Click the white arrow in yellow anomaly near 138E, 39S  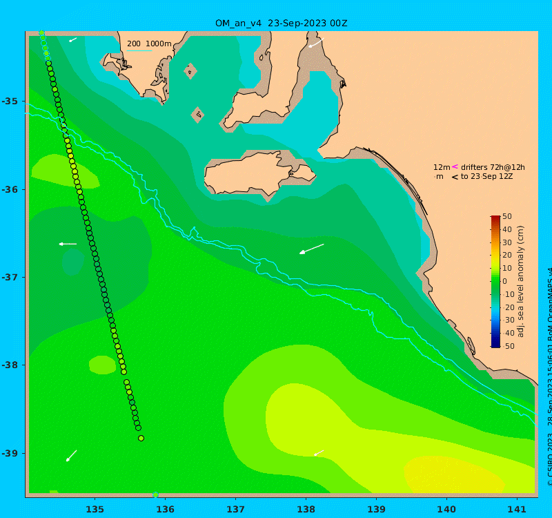tap(319, 452)
